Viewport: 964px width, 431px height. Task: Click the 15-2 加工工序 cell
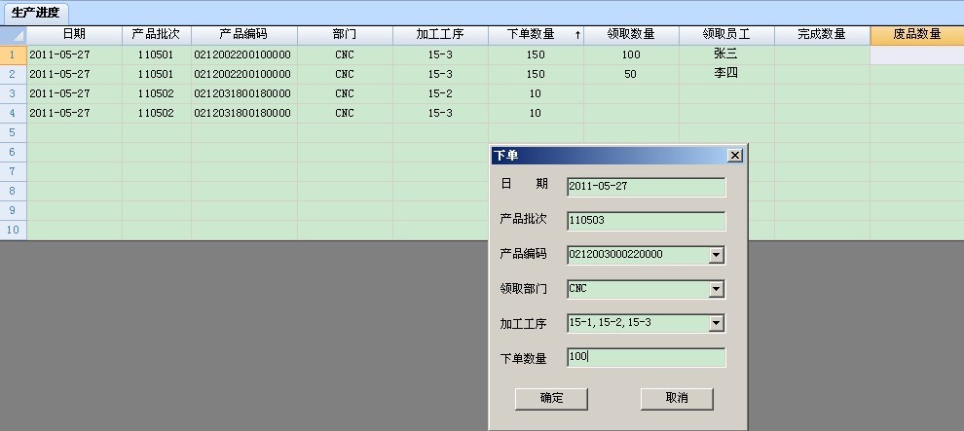[x=440, y=94]
